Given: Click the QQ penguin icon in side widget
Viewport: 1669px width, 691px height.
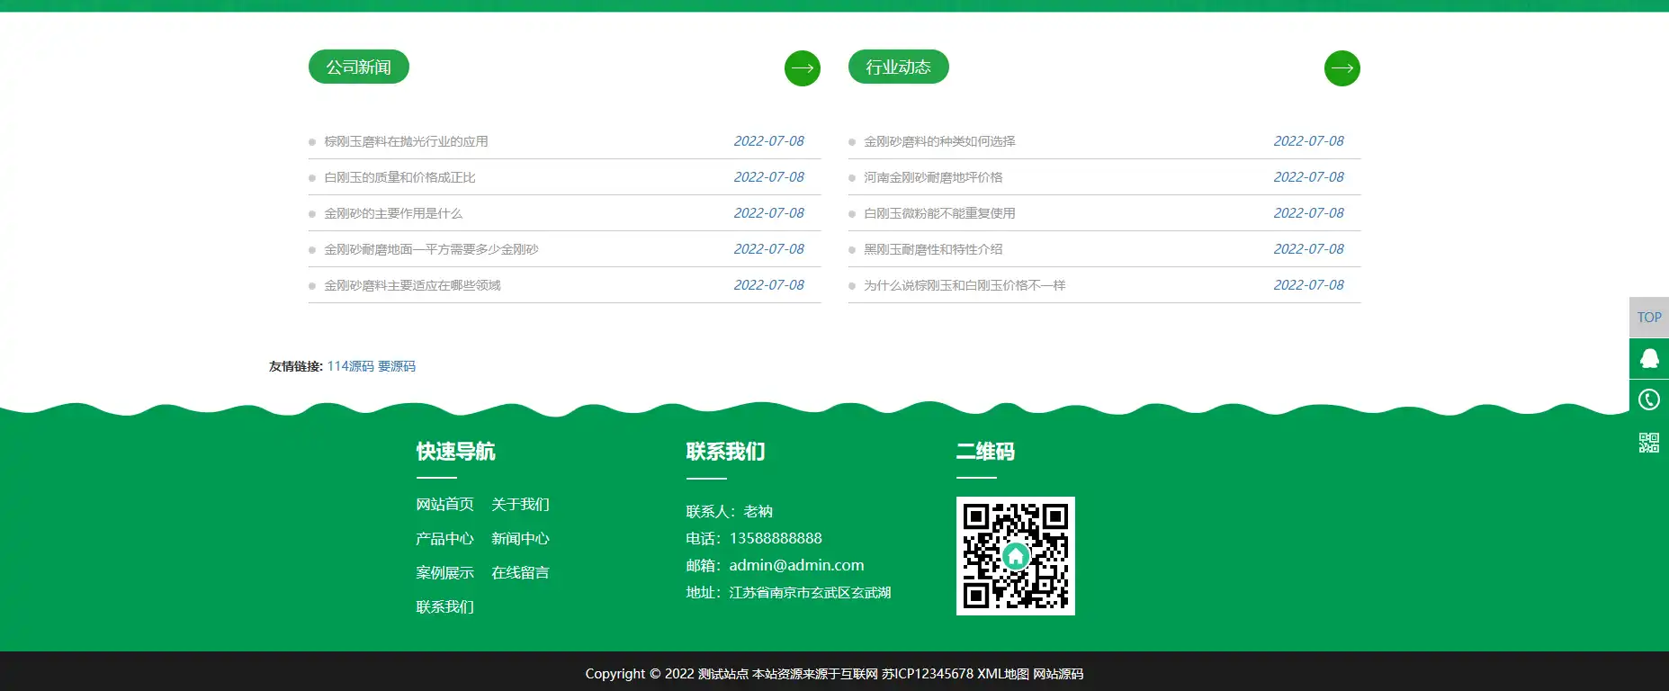Looking at the screenshot, I should pyautogui.click(x=1649, y=359).
